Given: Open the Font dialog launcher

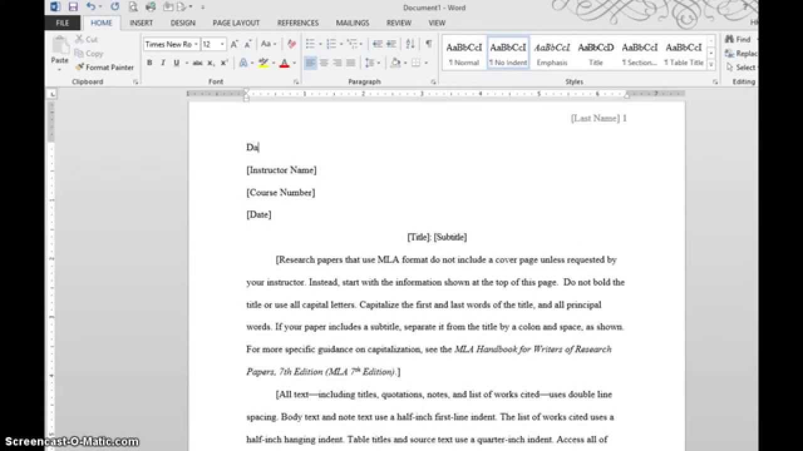Looking at the screenshot, I should (x=296, y=82).
